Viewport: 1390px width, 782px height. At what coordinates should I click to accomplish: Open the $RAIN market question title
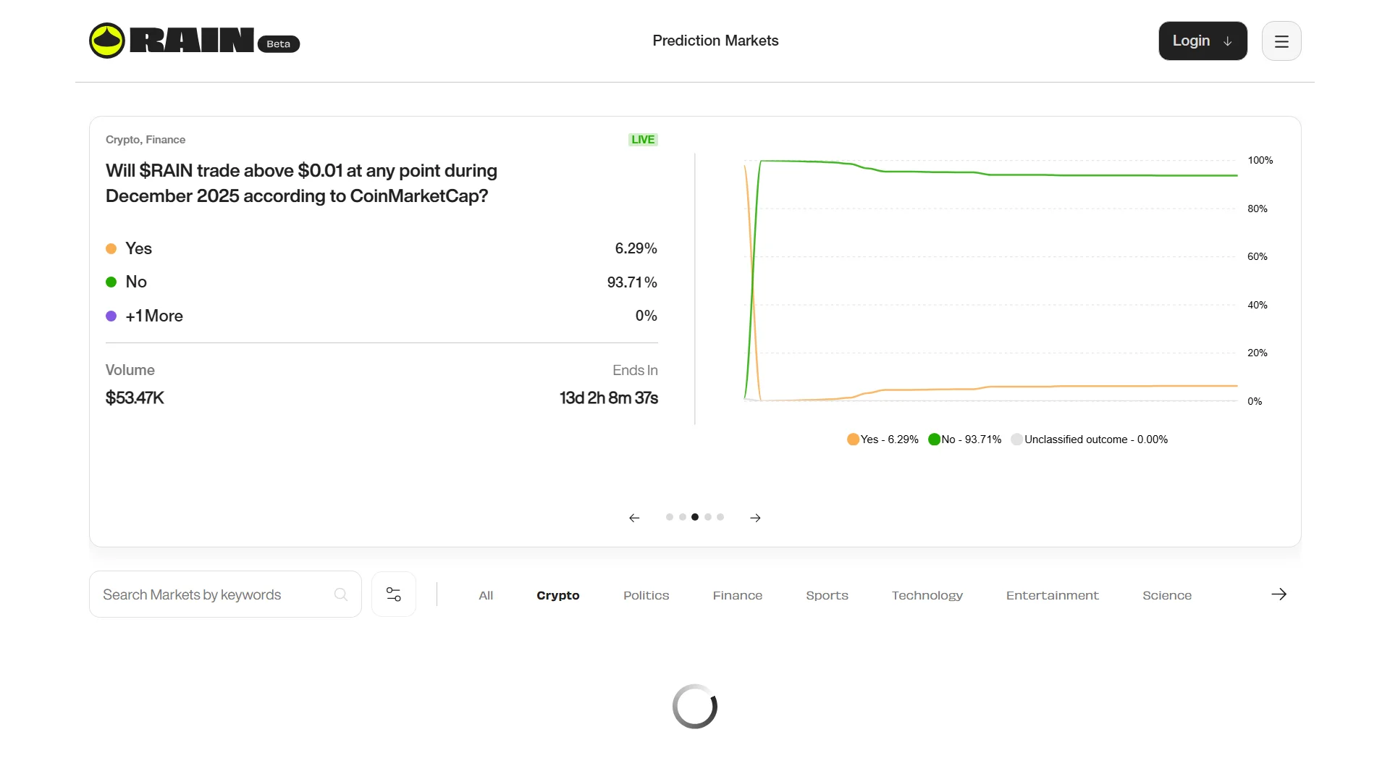click(301, 183)
